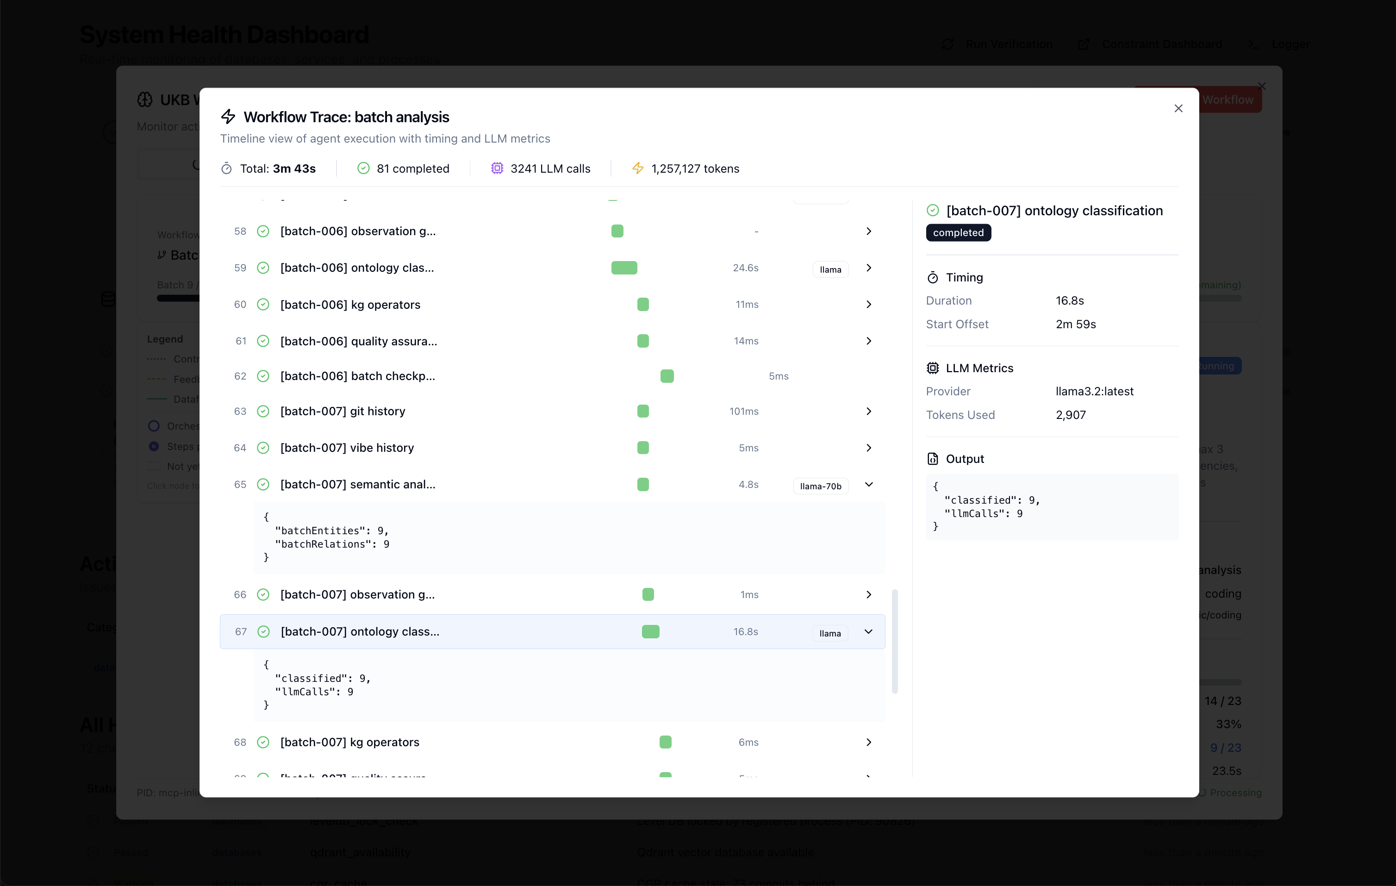Expand row 63 batch-007 git history chevron

868,411
